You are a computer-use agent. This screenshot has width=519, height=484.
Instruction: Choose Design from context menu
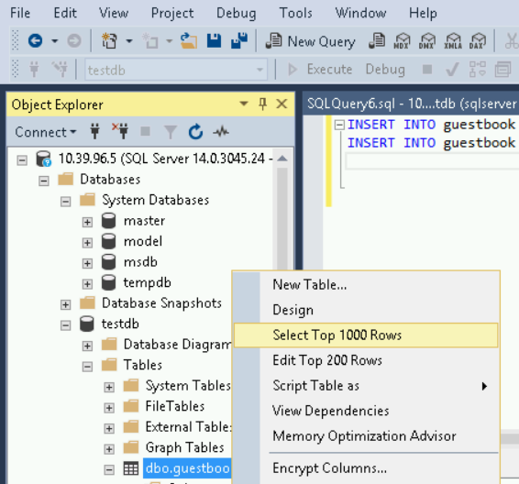[x=366, y=310]
